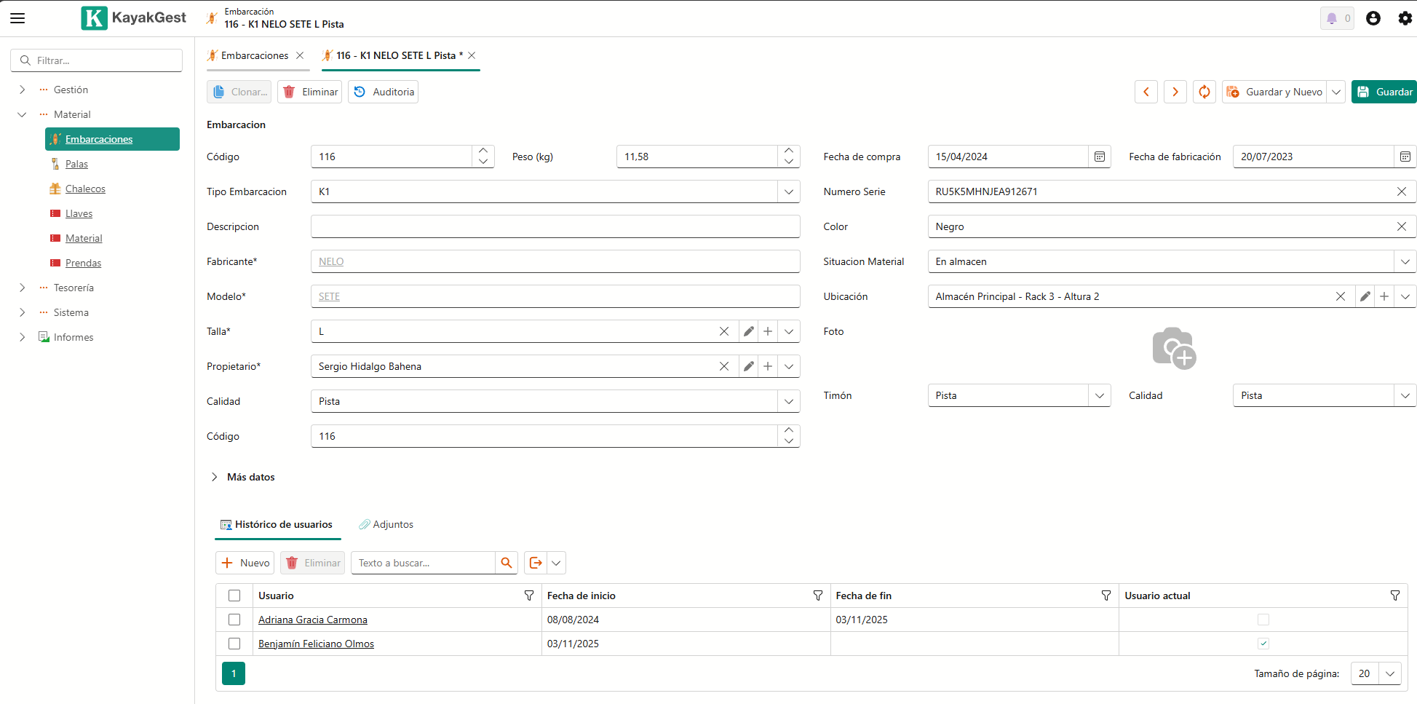1417x704 pixels.
Task: Open the settings gear icon
Action: [1405, 18]
